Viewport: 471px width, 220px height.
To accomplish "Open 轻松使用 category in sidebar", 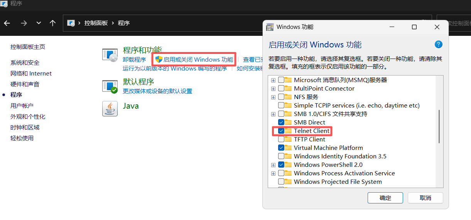I will pyautogui.click(x=22, y=138).
